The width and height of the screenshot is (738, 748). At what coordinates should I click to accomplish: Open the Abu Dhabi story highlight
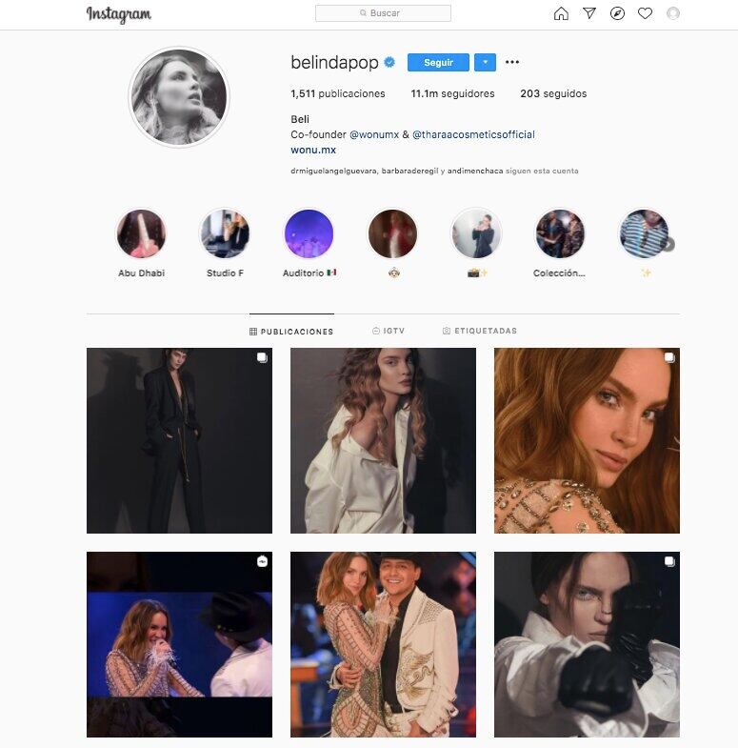pyautogui.click(x=141, y=233)
